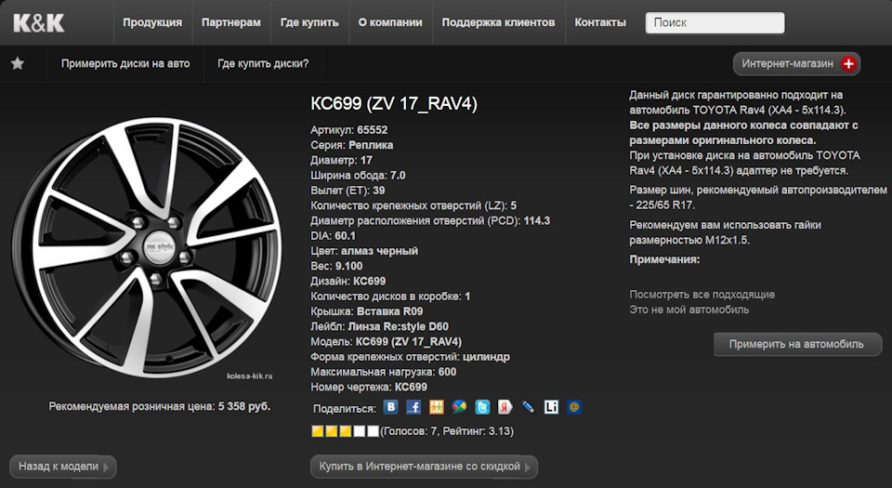The height and width of the screenshot is (488, 892).
Task: Click the KC699 (ZV 17_RAV4) heading
Action: click(394, 103)
